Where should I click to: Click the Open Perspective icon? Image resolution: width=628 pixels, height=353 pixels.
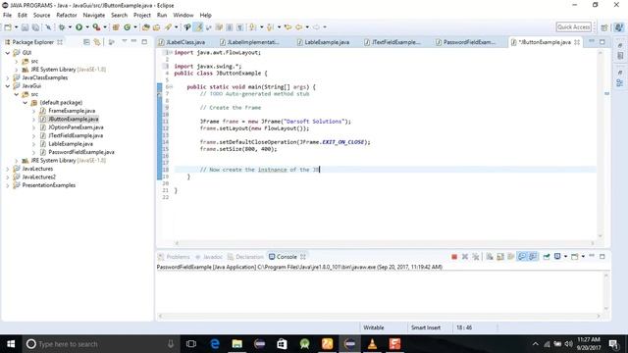604,27
